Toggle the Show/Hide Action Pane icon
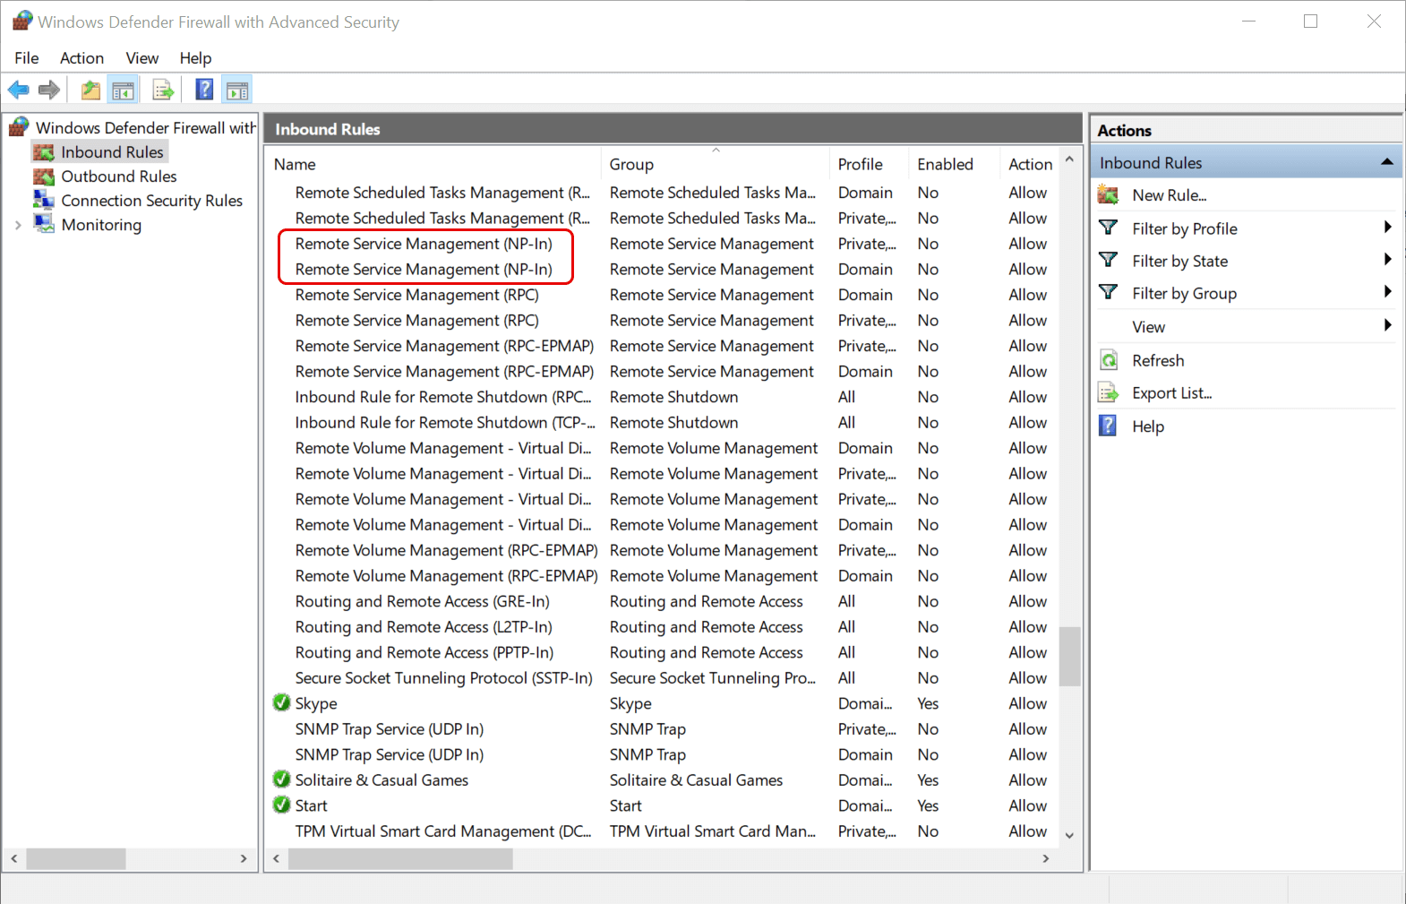1406x904 pixels. (x=237, y=90)
